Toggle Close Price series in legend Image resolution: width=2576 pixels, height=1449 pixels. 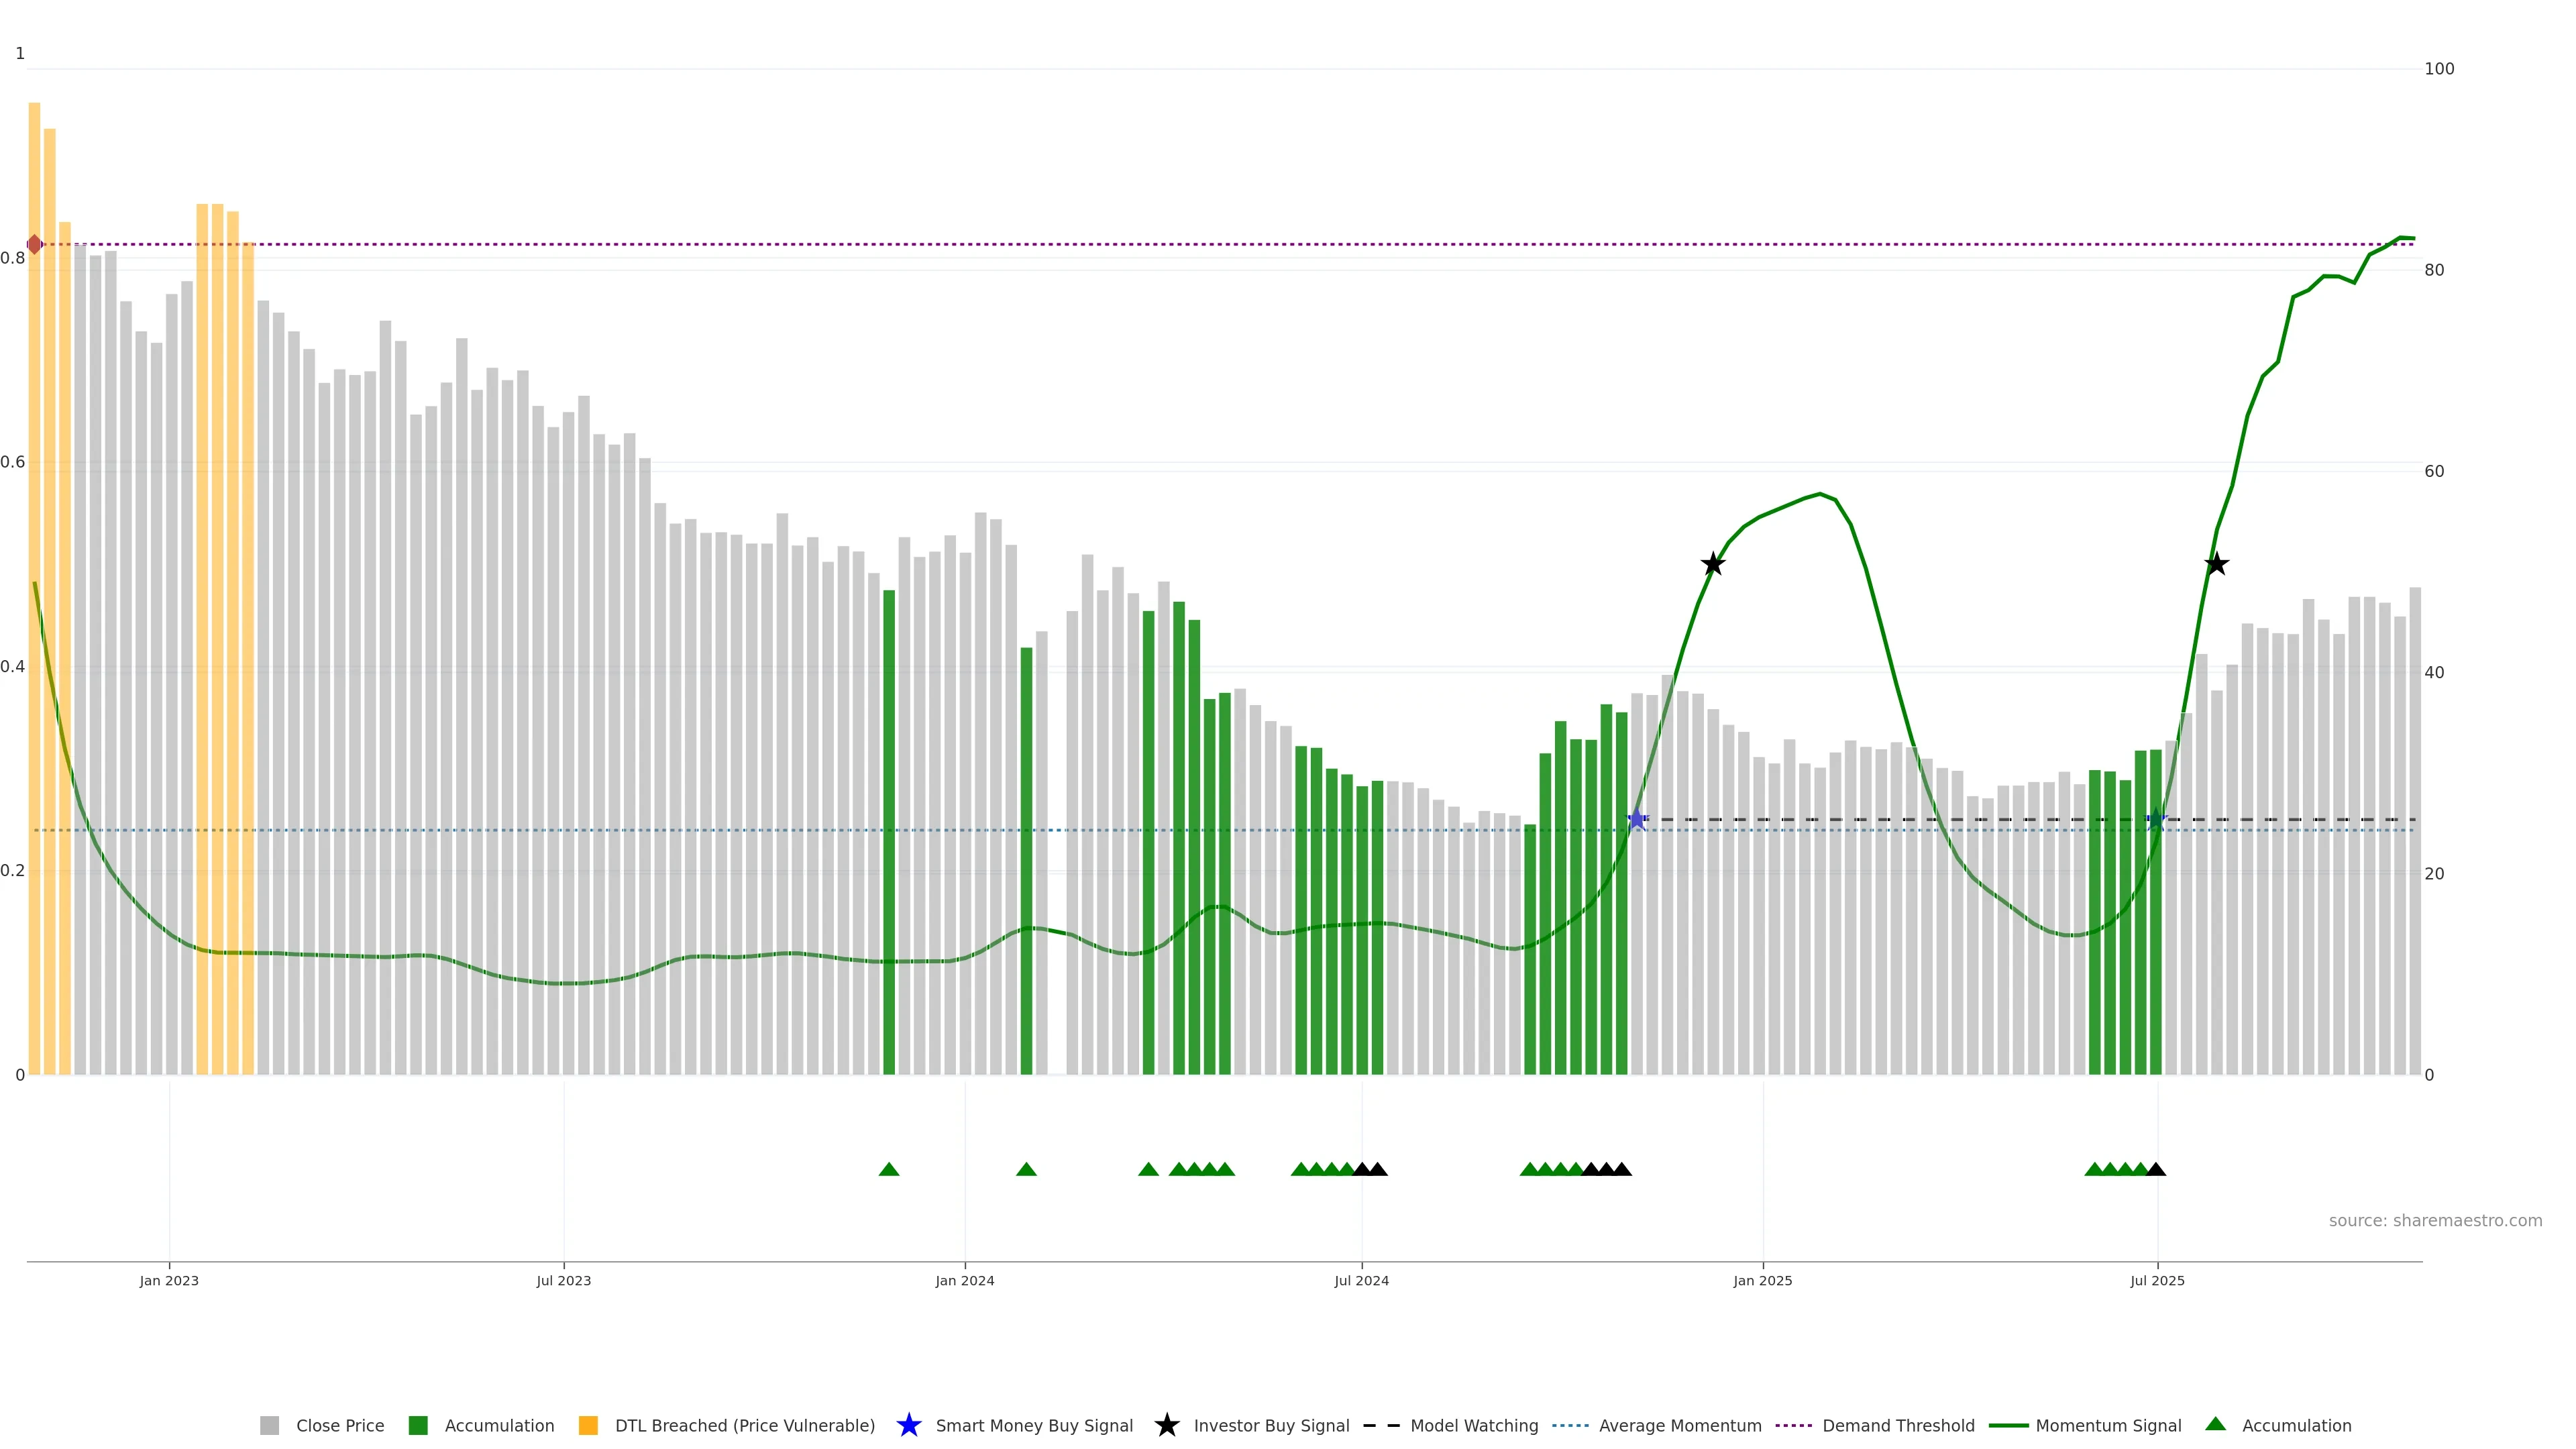click(x=339, y=1425)
